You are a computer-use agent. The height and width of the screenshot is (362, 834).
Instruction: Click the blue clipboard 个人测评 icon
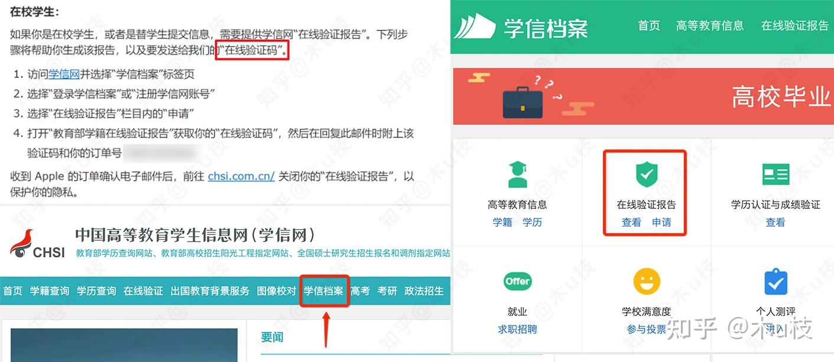point(775,282)
